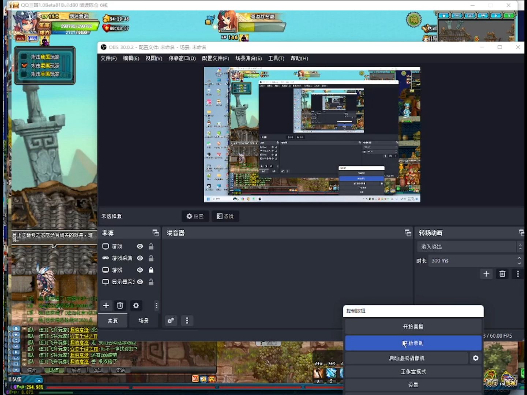Select the 游戏采集 source row
Screen dimensions: 527x395
pyautogui.click(x=130, y=258)
